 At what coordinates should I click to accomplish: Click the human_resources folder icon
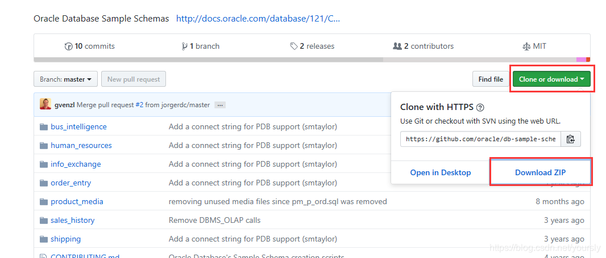point(44,145)
